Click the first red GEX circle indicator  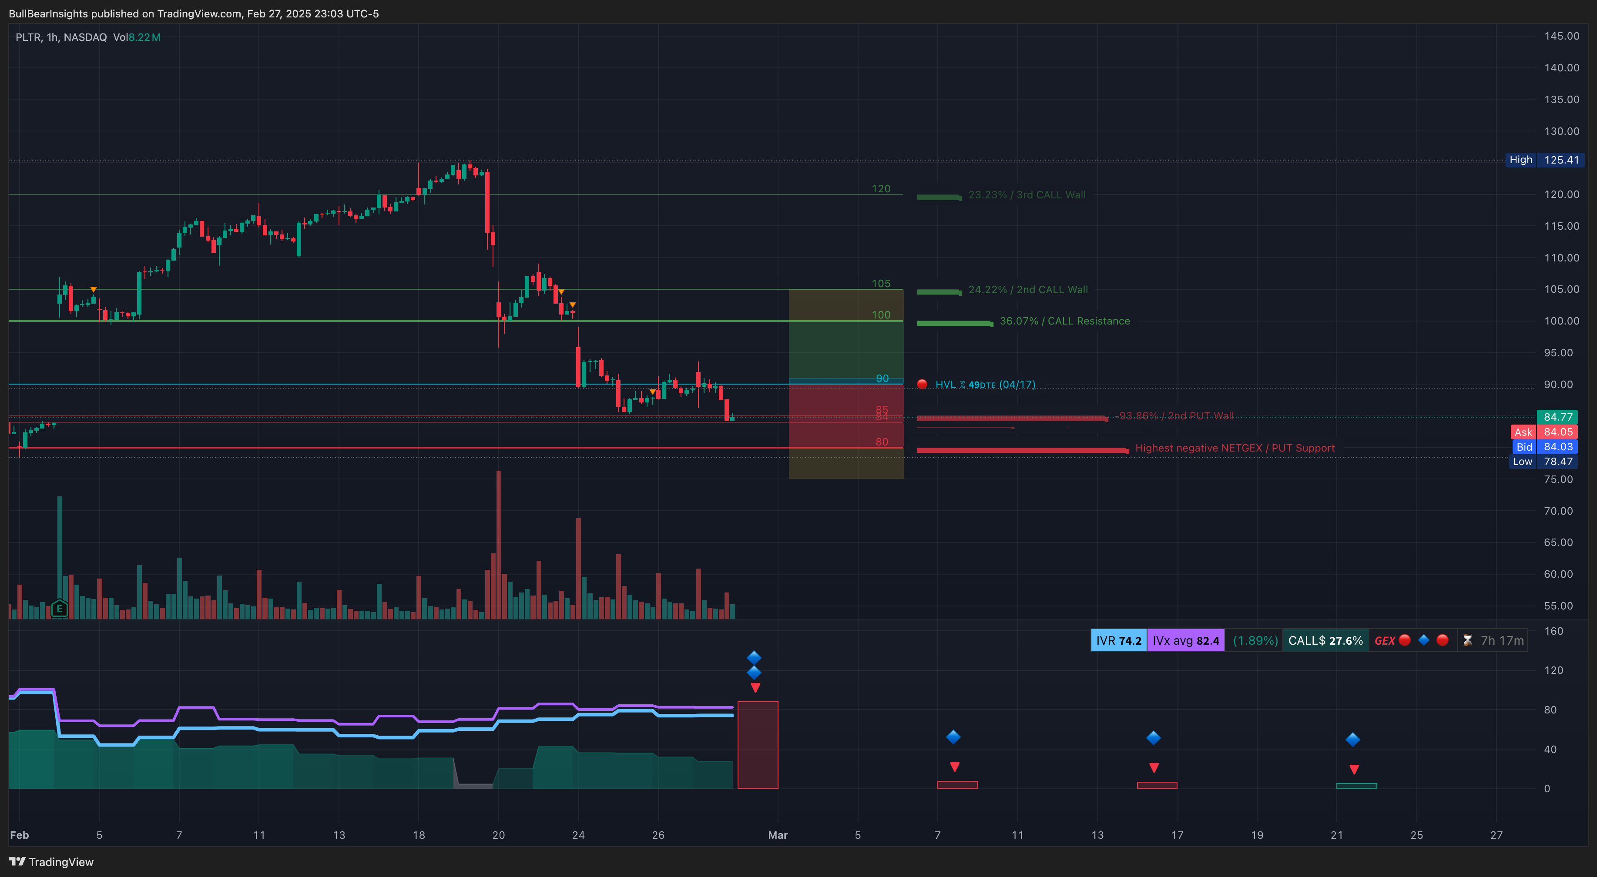tap(1405, 640)
